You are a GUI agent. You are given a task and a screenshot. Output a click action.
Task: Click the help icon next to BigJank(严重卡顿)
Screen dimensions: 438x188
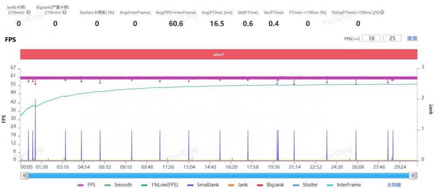[64, 12]
